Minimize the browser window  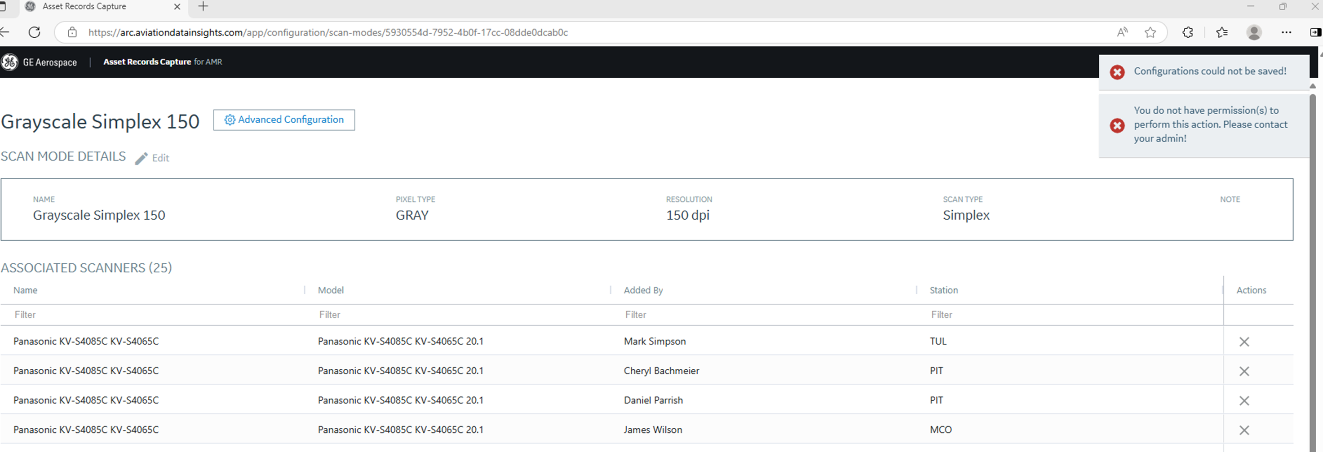(1251, 6)
